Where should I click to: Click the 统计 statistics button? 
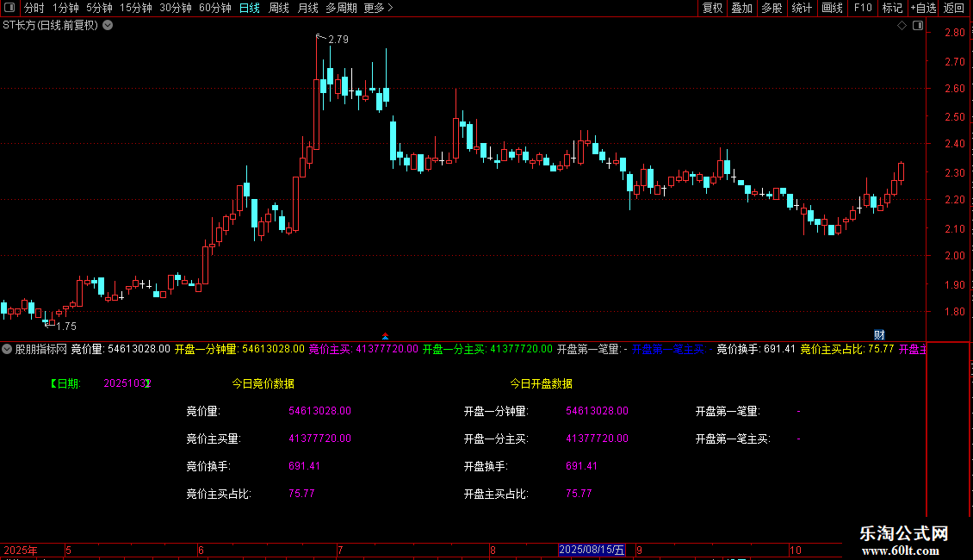(802, 8)
